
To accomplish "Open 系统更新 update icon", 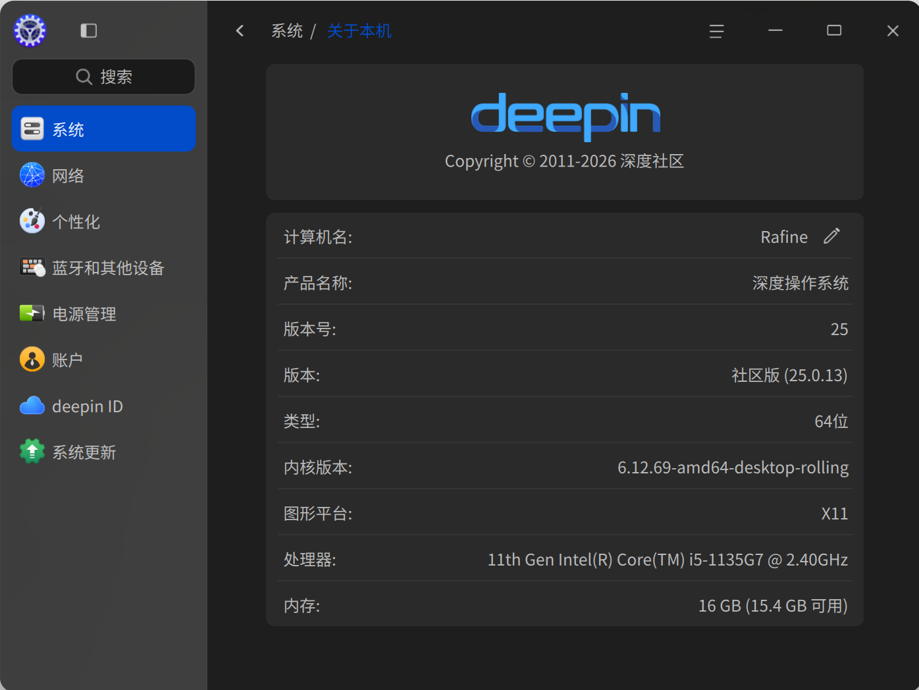I will (32, 452).
